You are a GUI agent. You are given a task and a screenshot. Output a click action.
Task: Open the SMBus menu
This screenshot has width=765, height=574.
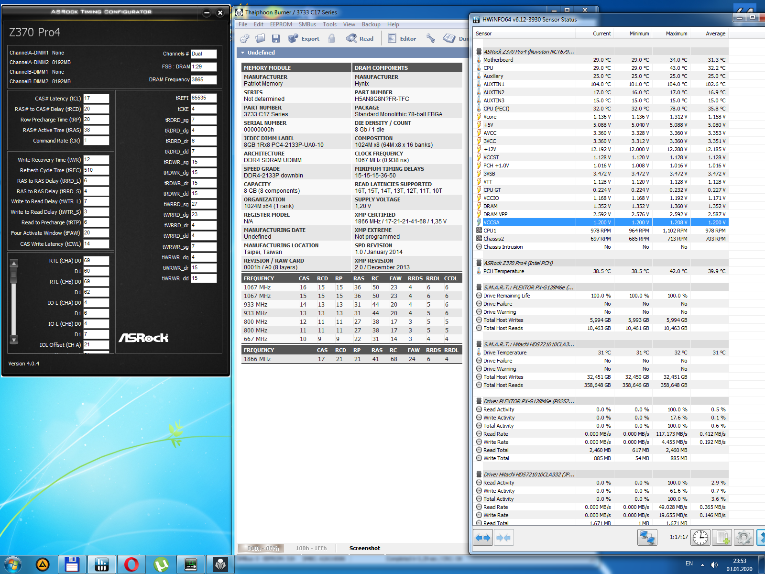point(307,24)
